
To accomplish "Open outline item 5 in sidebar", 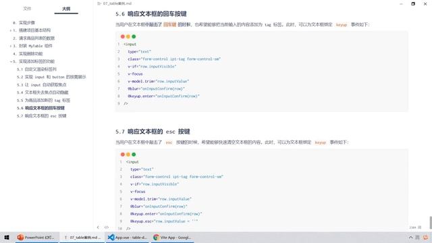I will (34, 61).
